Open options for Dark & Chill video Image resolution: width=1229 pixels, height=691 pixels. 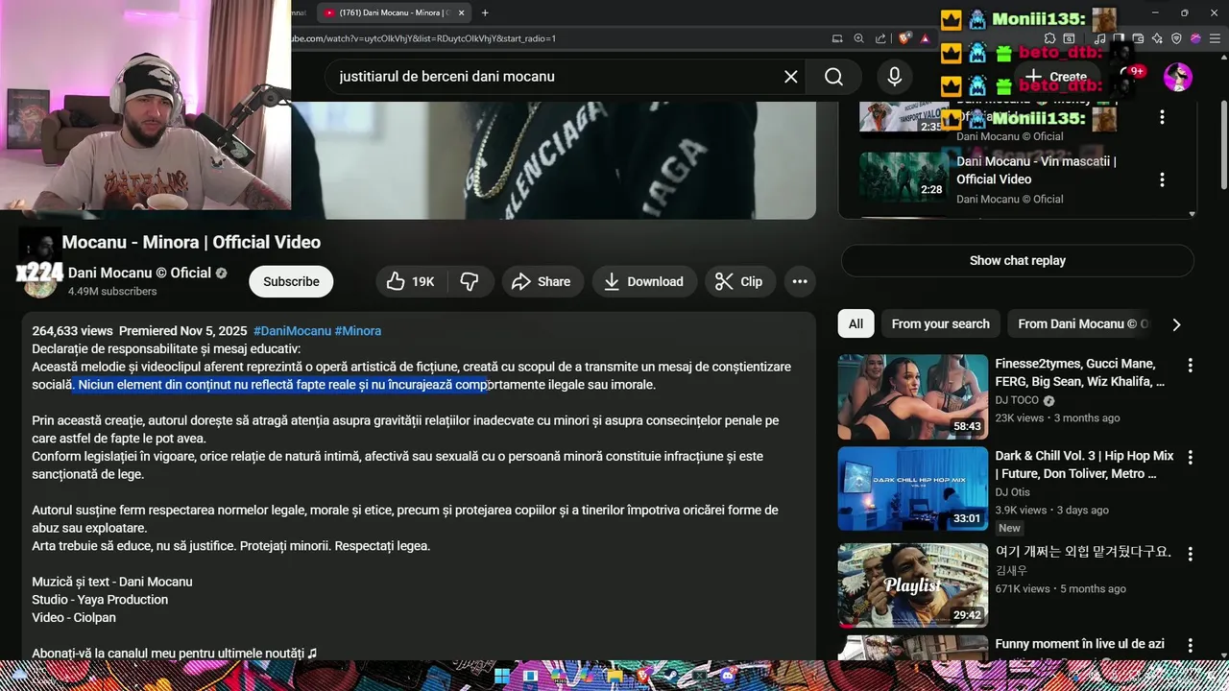click(x=1191, y=458)
